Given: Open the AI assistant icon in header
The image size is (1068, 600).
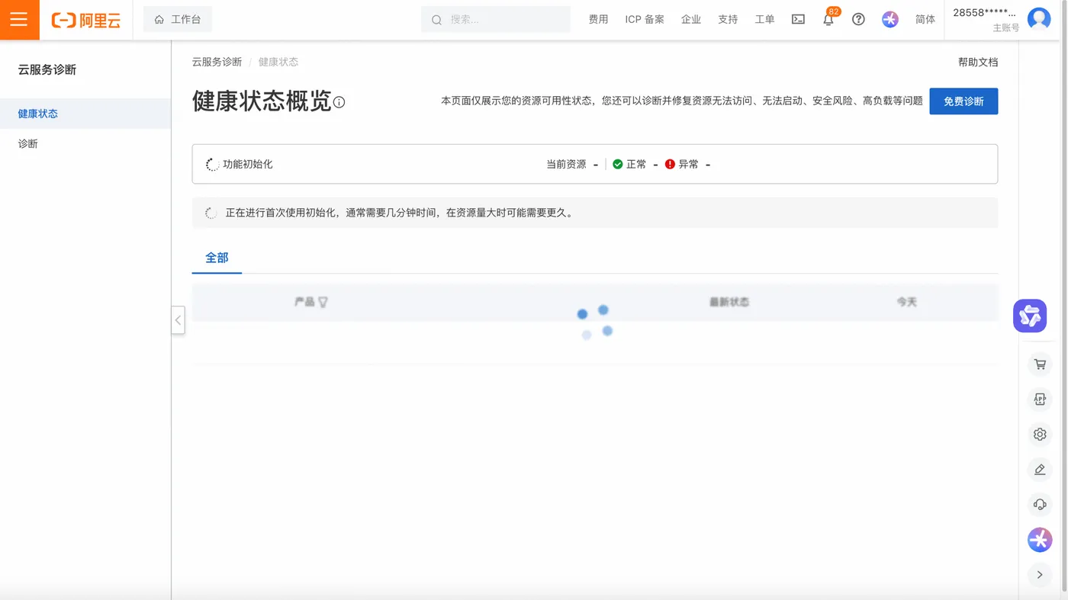Looking at the screenshot, I should [x=890, y=20].
